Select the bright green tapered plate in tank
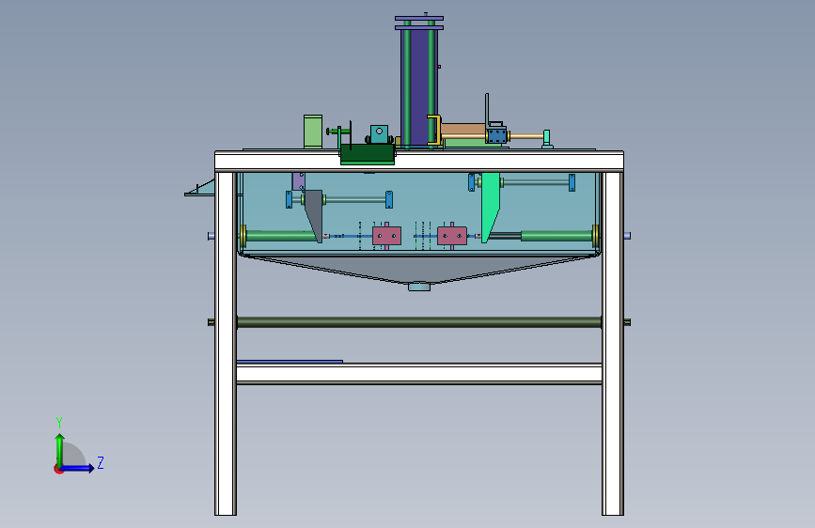 (x=490, y=207)
